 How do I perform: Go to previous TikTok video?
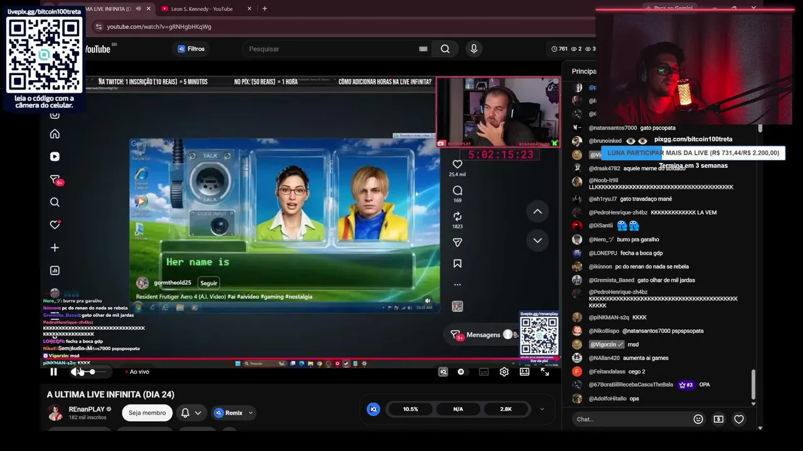click(538, 212)
